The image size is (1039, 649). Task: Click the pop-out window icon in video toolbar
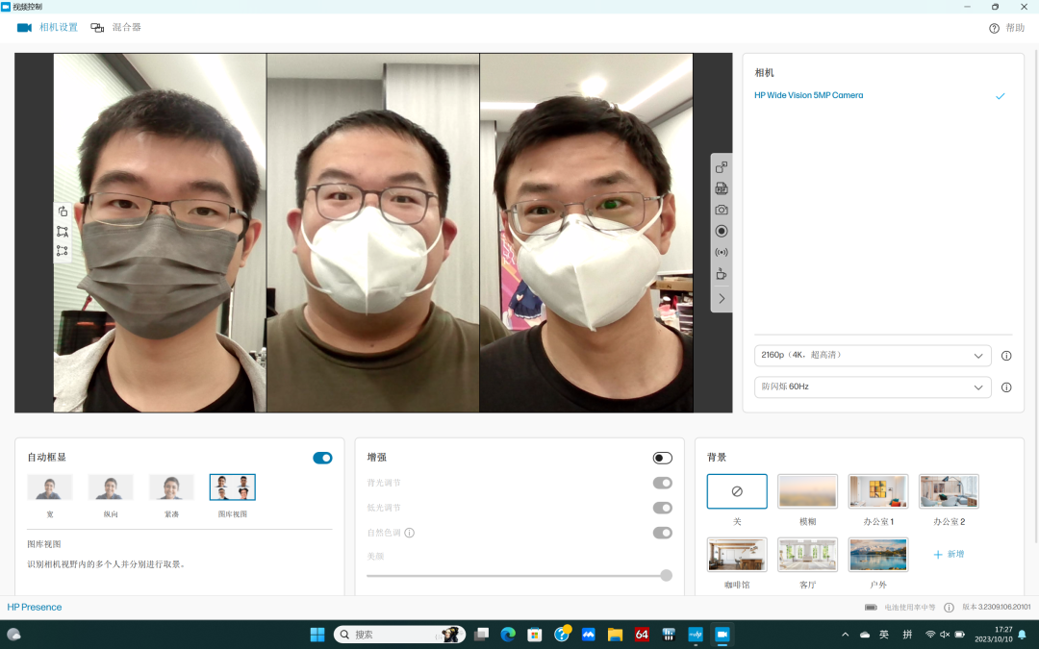[722, 167]
